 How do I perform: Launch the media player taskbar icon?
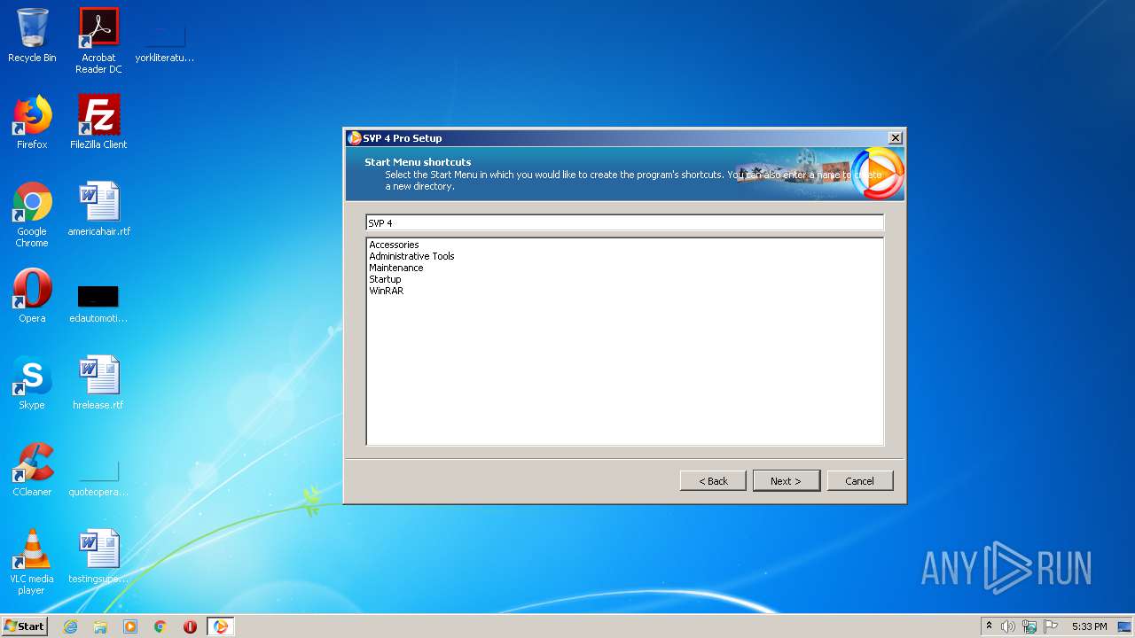[130, 626]
